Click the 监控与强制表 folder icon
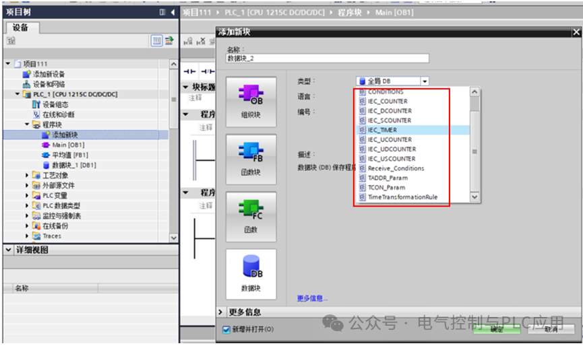 pos(36,215)
